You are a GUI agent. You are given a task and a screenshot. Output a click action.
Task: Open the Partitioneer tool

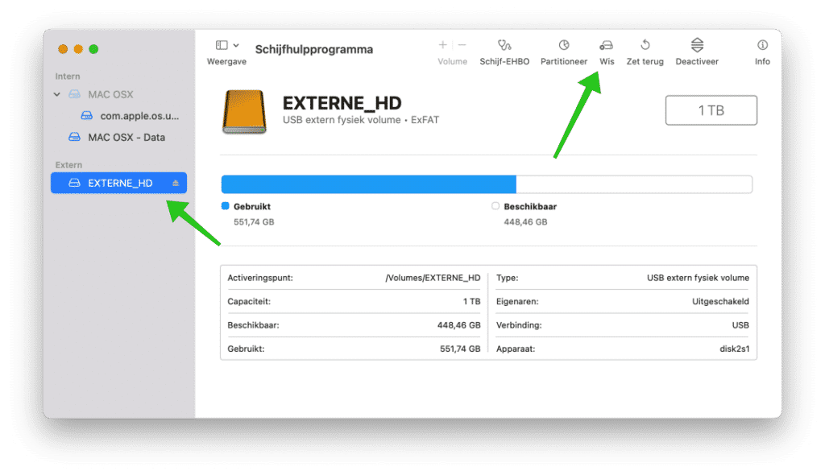(563, 50)
